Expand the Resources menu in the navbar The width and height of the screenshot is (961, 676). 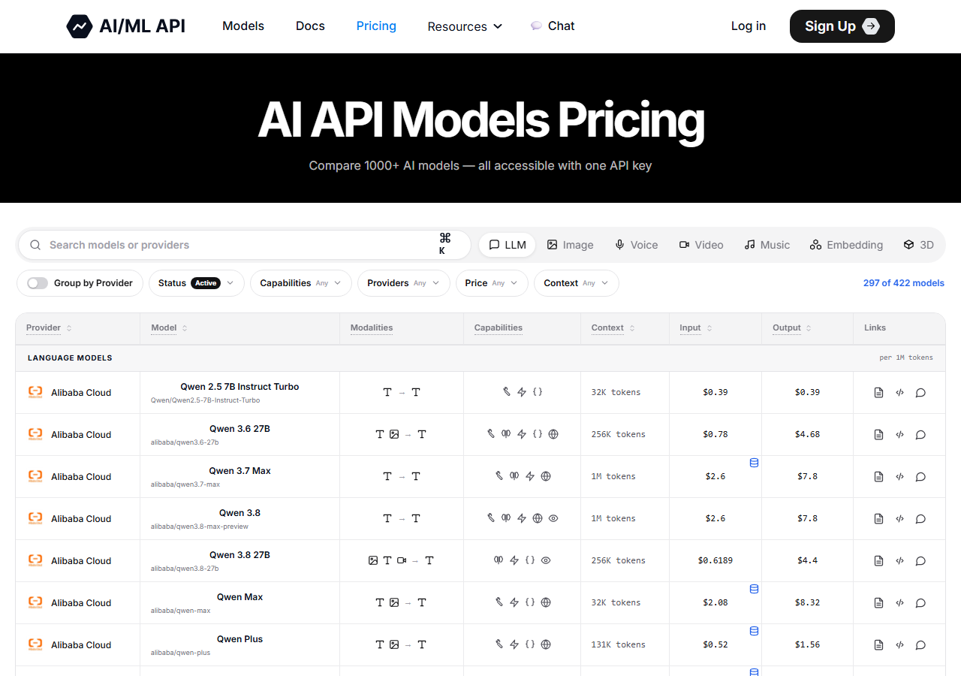click(465, 26)
